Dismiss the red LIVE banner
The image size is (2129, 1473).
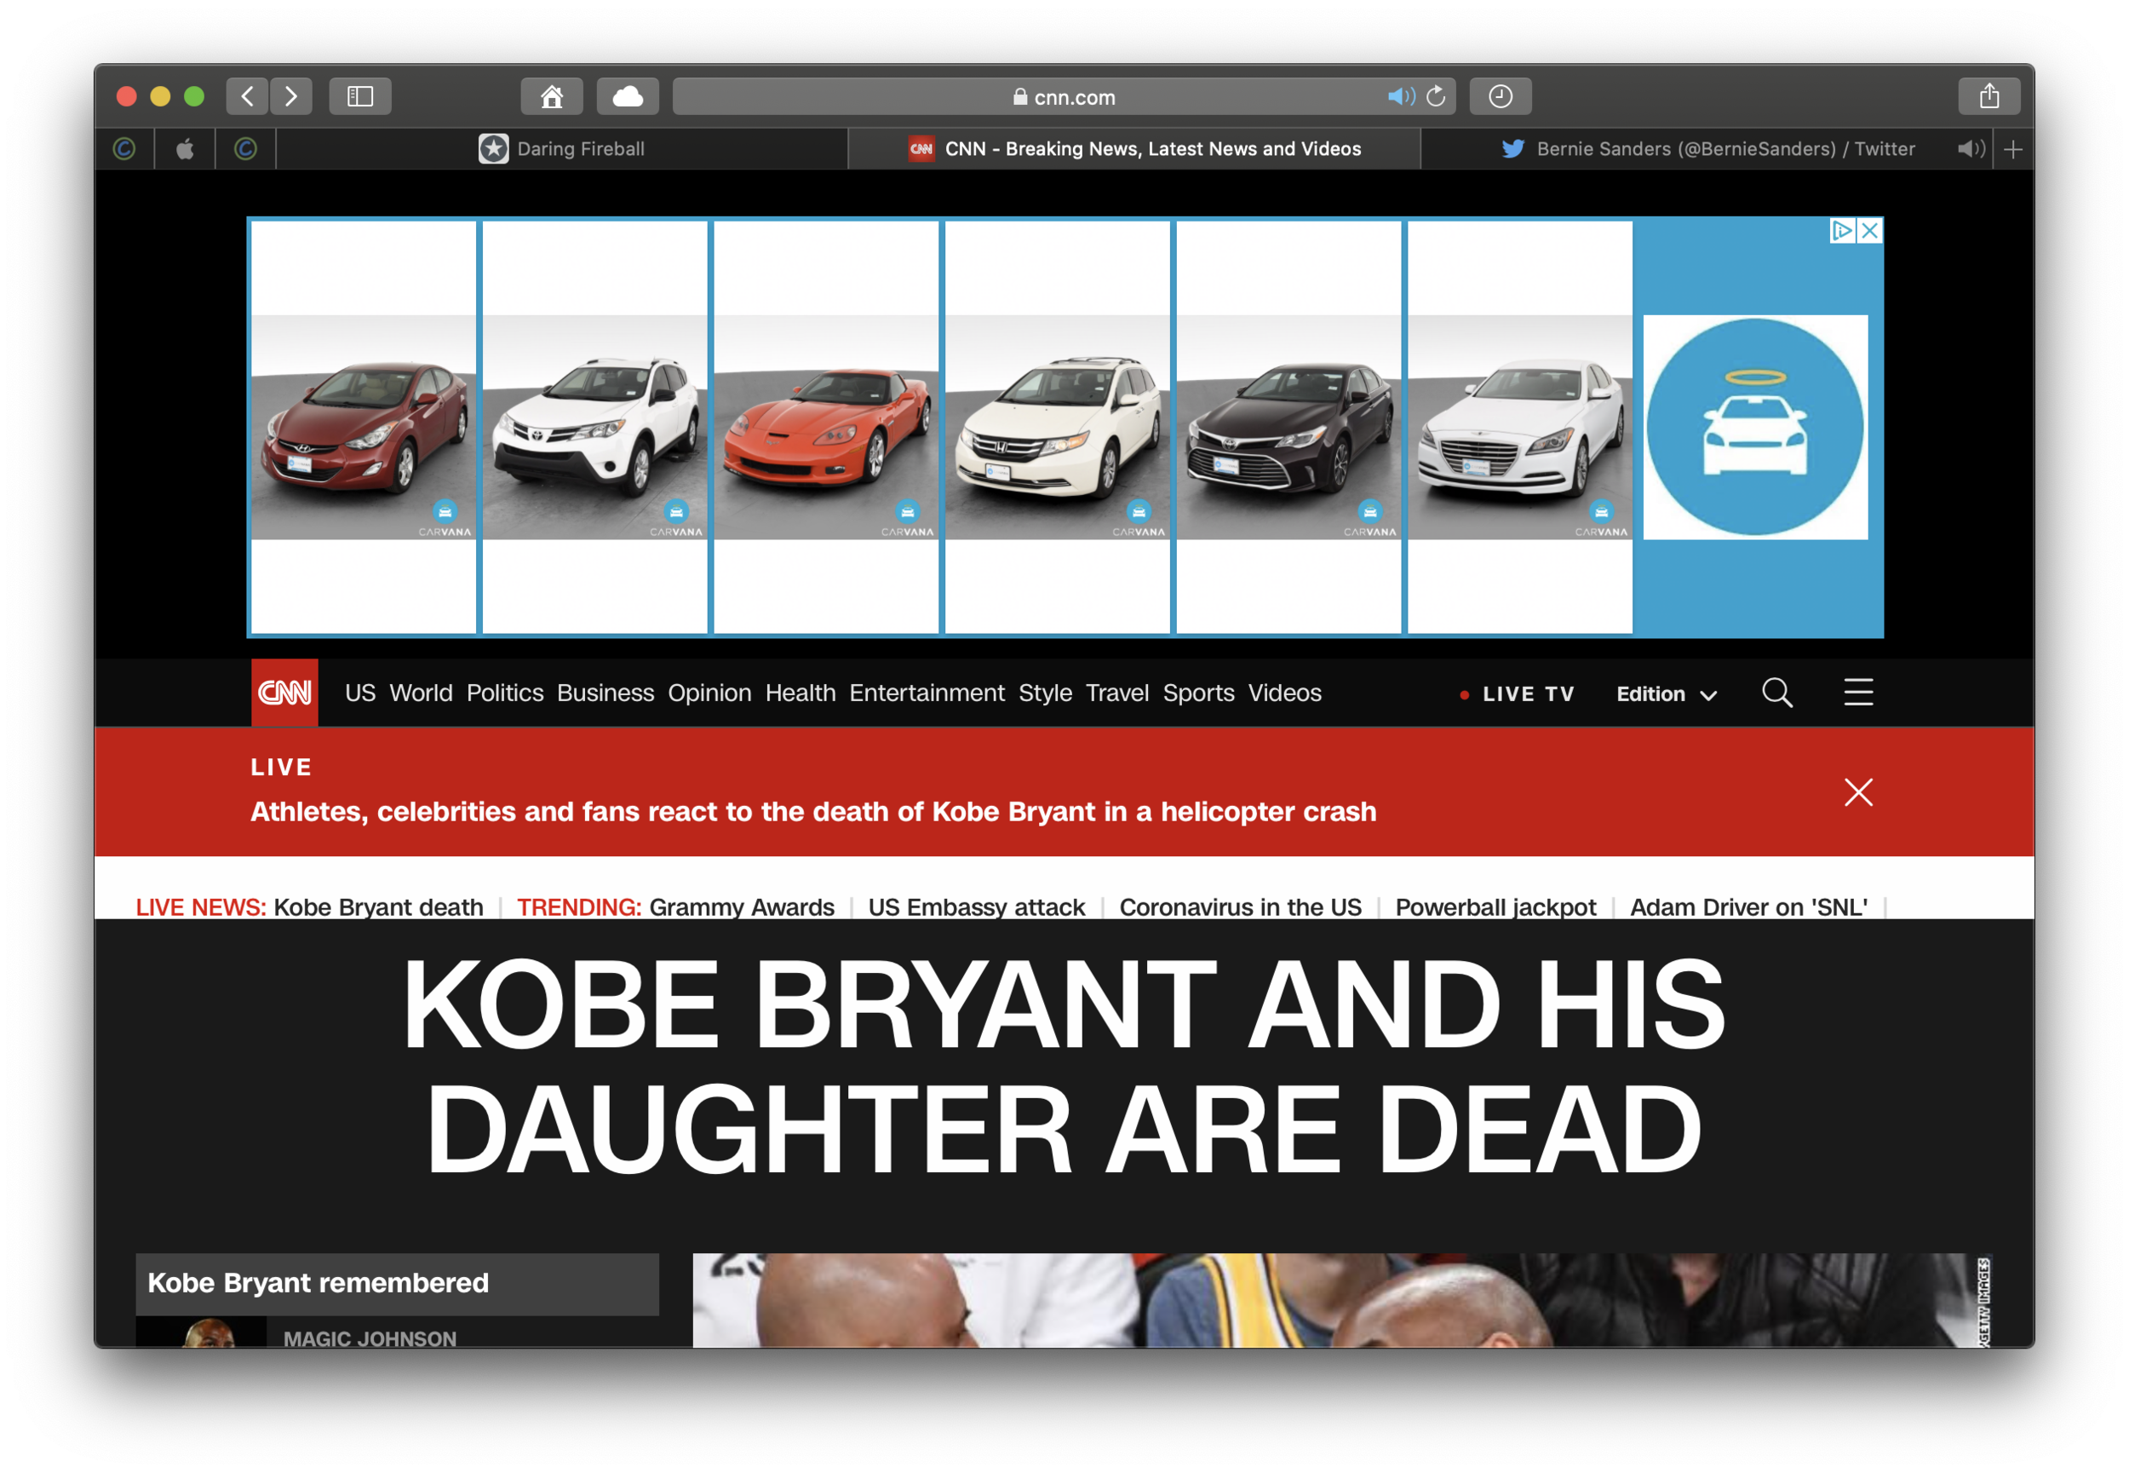pos(1858,792)
